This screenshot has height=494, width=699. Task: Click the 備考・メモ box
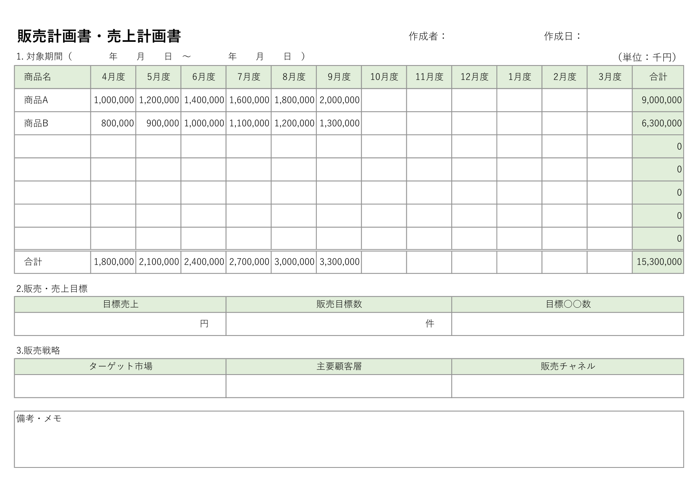pos(349,439)
